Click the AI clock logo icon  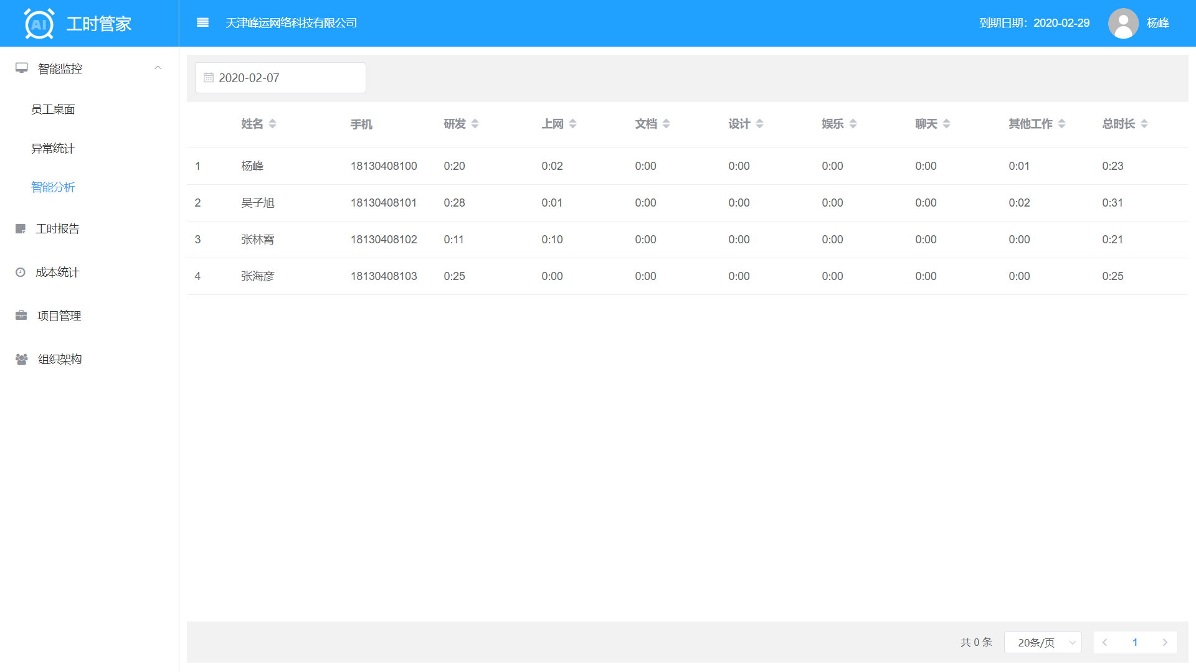tap(39, 24)
